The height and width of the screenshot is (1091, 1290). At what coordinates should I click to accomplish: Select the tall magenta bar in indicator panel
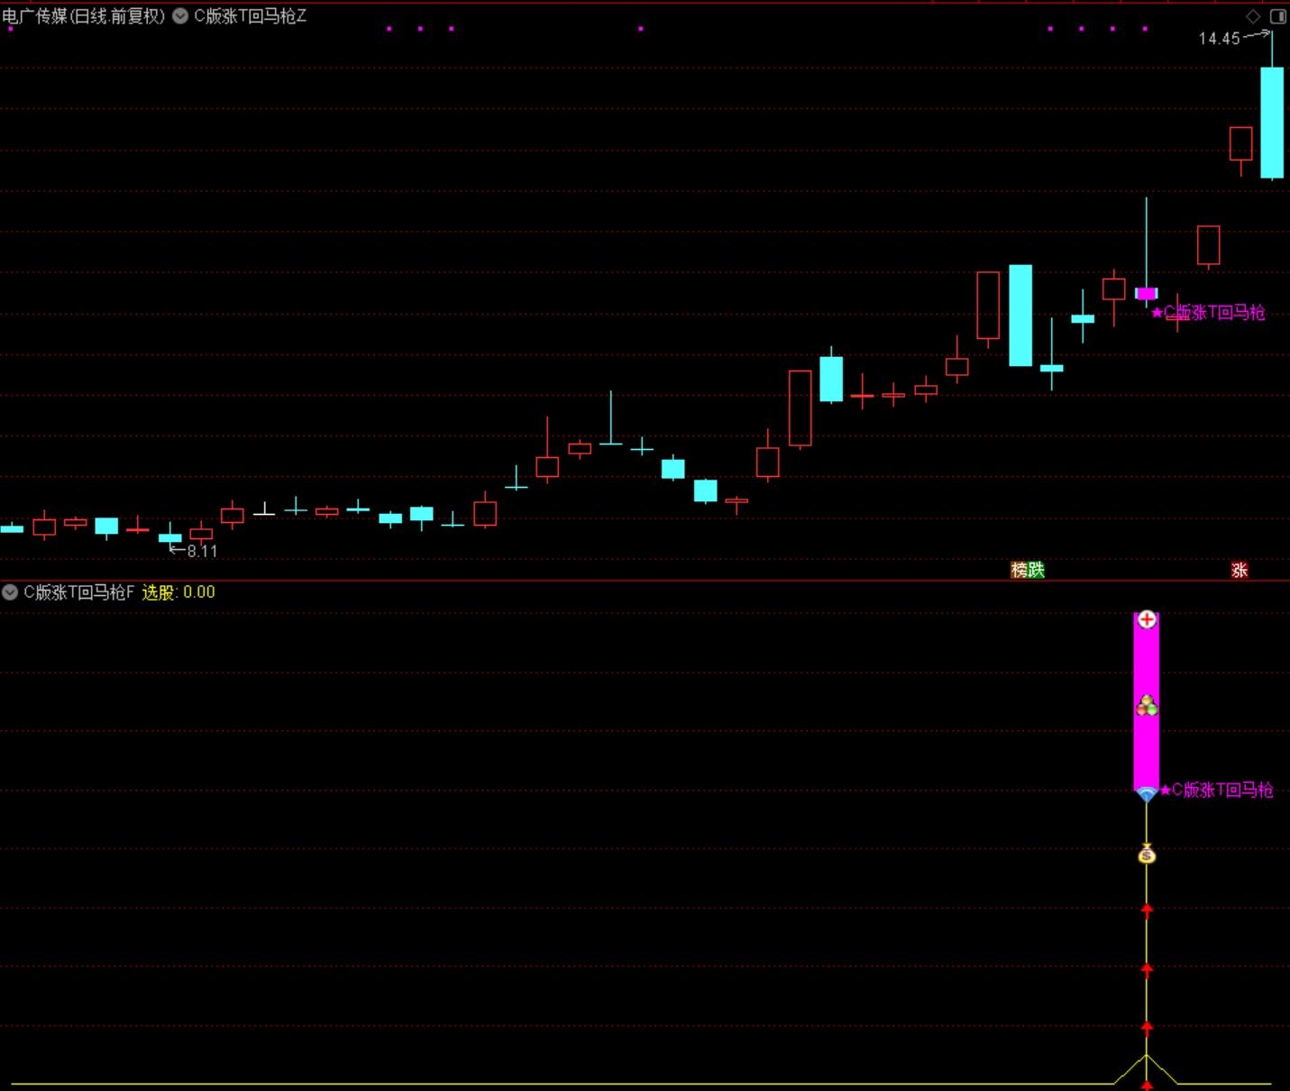tap(1147, 701)
